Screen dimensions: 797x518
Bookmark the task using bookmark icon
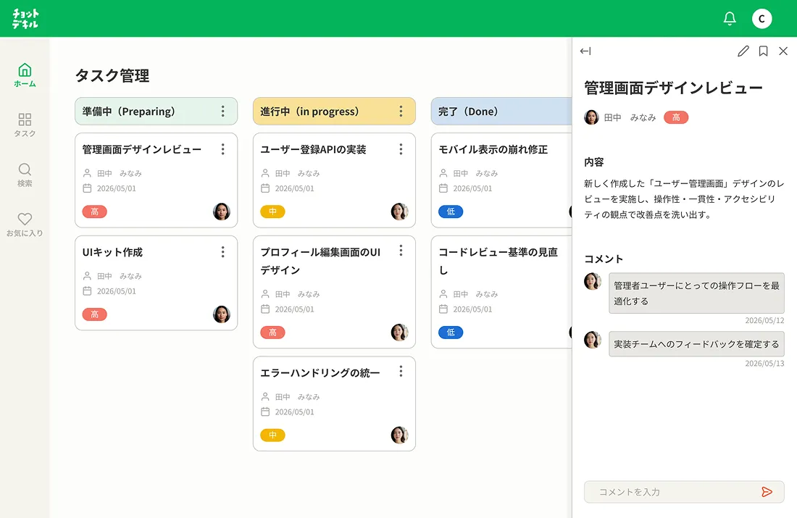point(763,51)
